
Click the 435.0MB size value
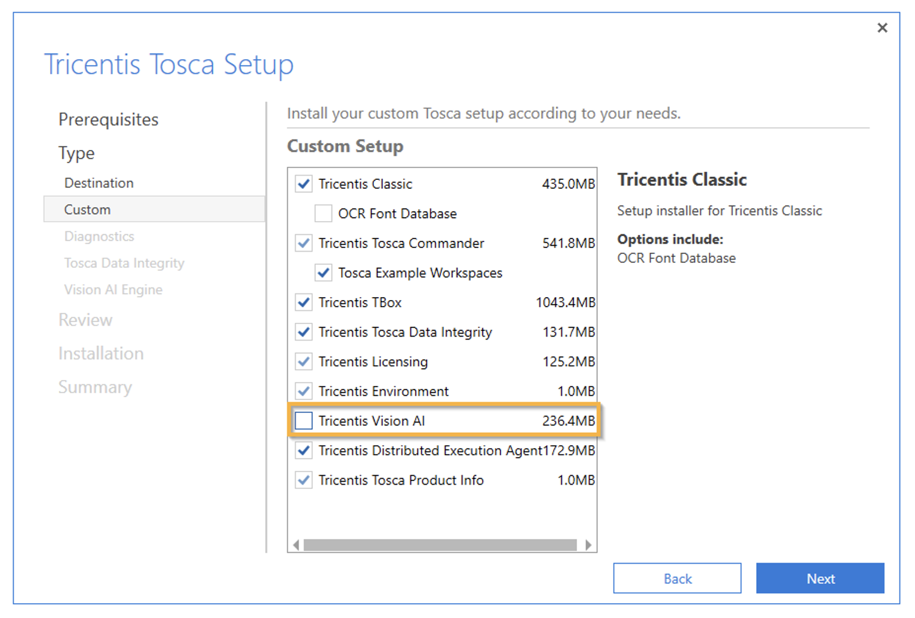tap(569, 184)
